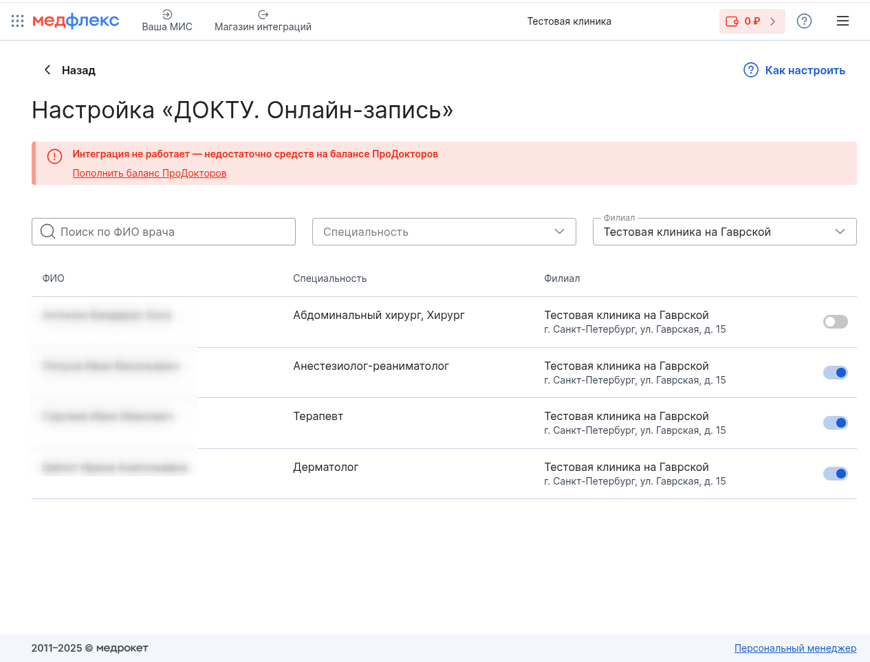Image resolution: width=870 pixels, height=662 pixels.
Task: Click the Поиск по ФИО врача field
Action: [164, 232]
